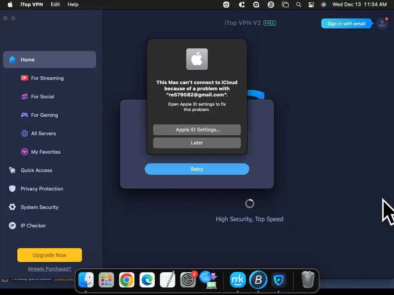Open Spotlight search in menu bar
Viewport: 394px width, 295px height.
(299, 5)
